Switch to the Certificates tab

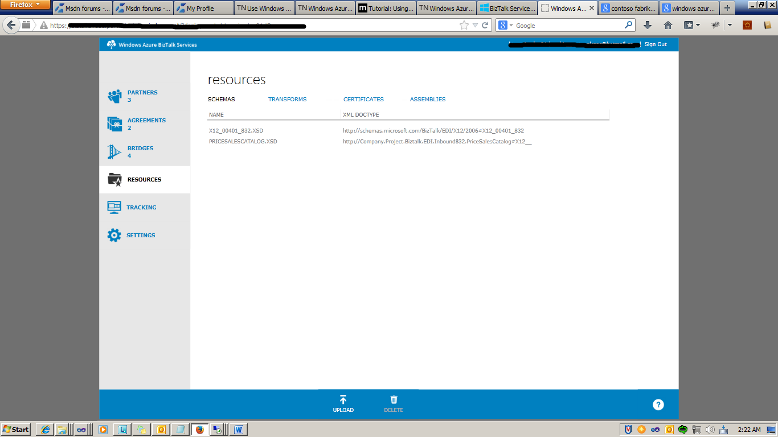[x=363, y=100]
